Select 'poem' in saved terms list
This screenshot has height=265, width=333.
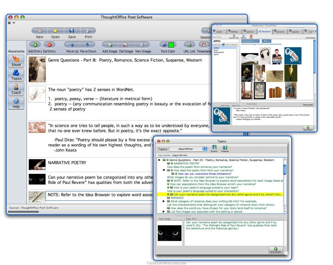pos(216,50)
